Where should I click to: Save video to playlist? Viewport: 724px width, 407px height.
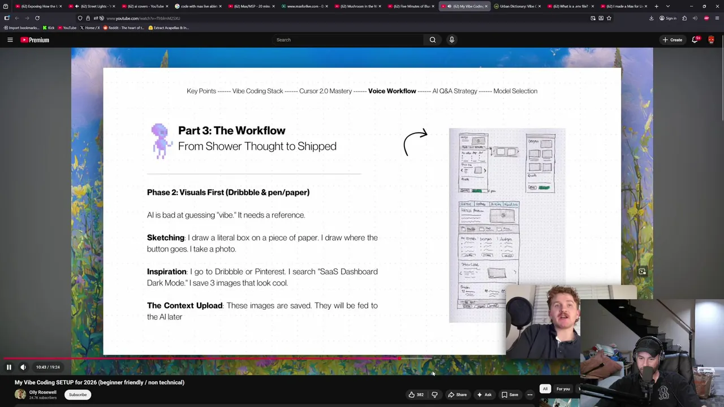click(x=510, y=395)
